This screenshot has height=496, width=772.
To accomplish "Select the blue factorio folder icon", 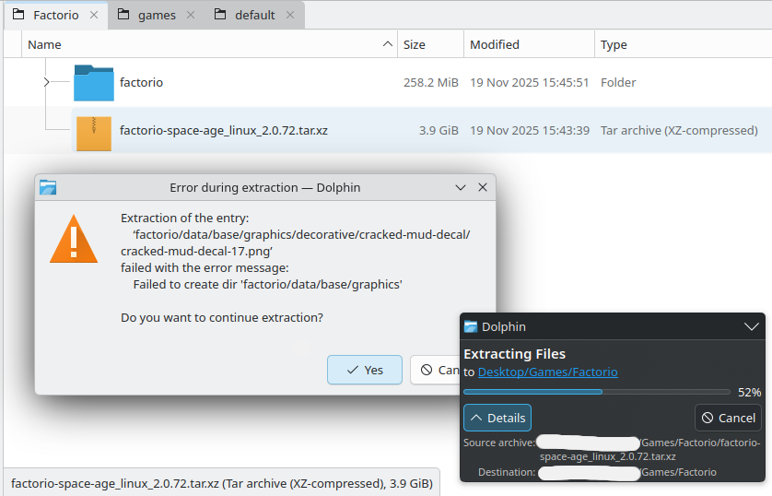I will tap(94, 83).
